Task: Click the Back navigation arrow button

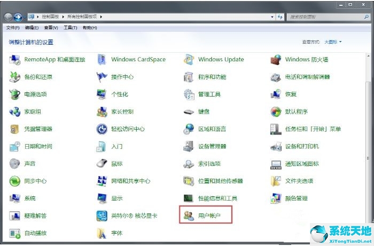Action: point(9,17)
